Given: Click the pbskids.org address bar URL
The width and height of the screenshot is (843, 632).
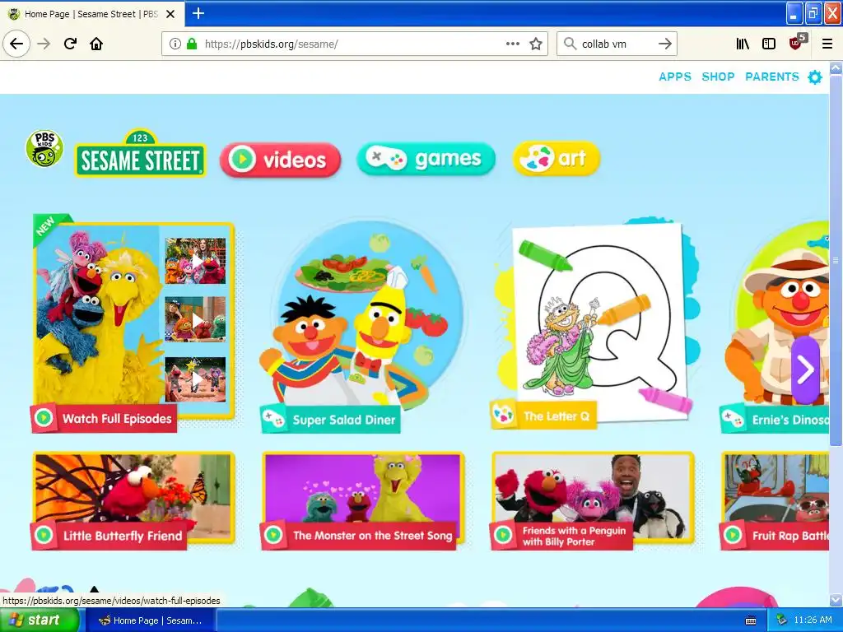Looking at the screenshot, I should tap(272, 44).
